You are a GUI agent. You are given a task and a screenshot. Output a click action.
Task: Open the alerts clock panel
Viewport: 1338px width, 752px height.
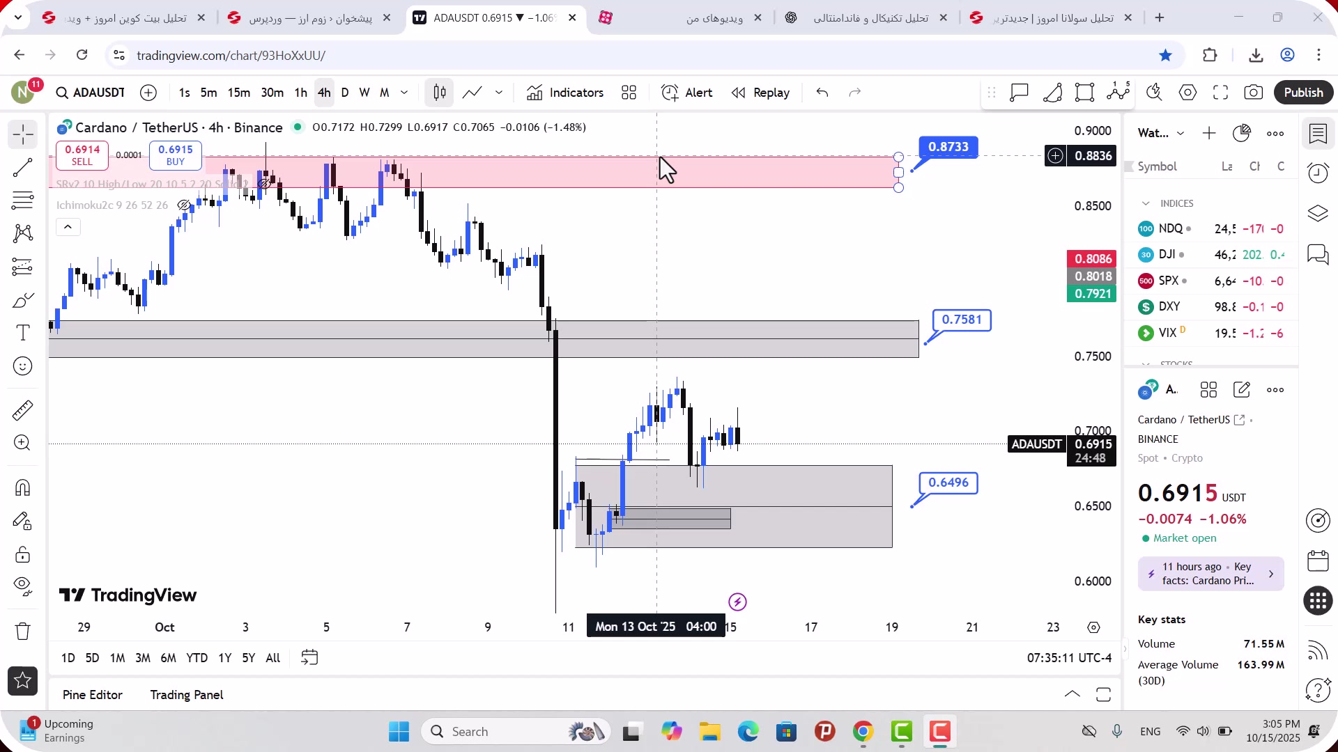[1318, 173]
